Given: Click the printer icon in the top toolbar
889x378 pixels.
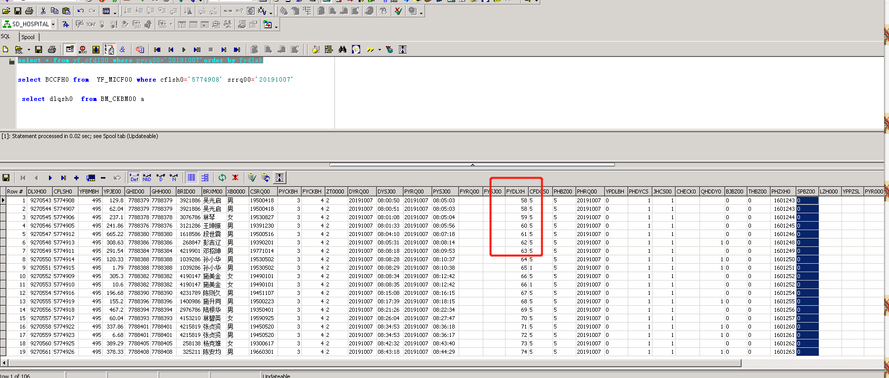Looking at the screenshot, I should [29, 11].
